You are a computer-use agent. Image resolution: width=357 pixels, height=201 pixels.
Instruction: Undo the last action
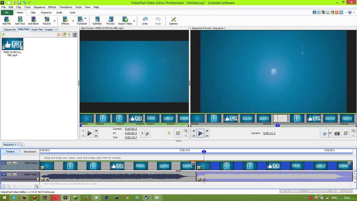click(145, 21)
